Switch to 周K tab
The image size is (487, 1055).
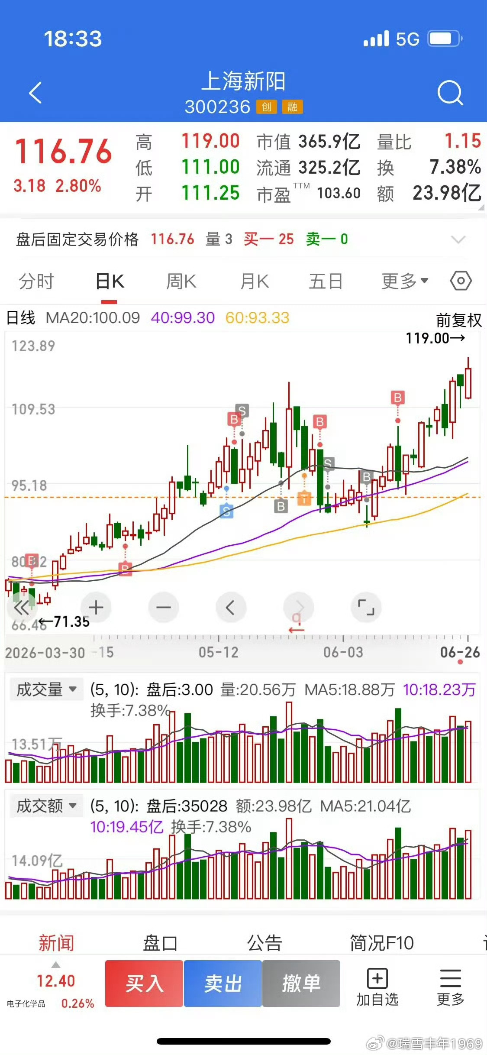point(181,281)
